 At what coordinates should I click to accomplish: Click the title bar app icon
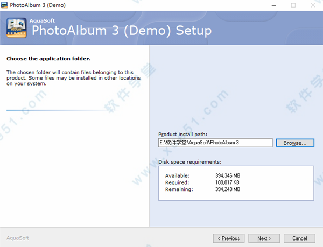point(4,5)
